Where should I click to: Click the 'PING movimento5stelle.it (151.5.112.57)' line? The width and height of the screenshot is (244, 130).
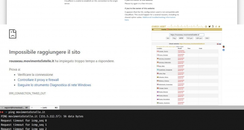pyautogui.click(x=32, y=116)
